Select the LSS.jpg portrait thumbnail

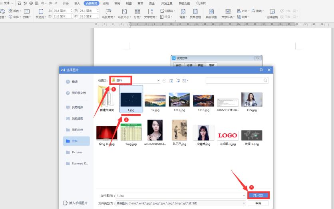252,100
